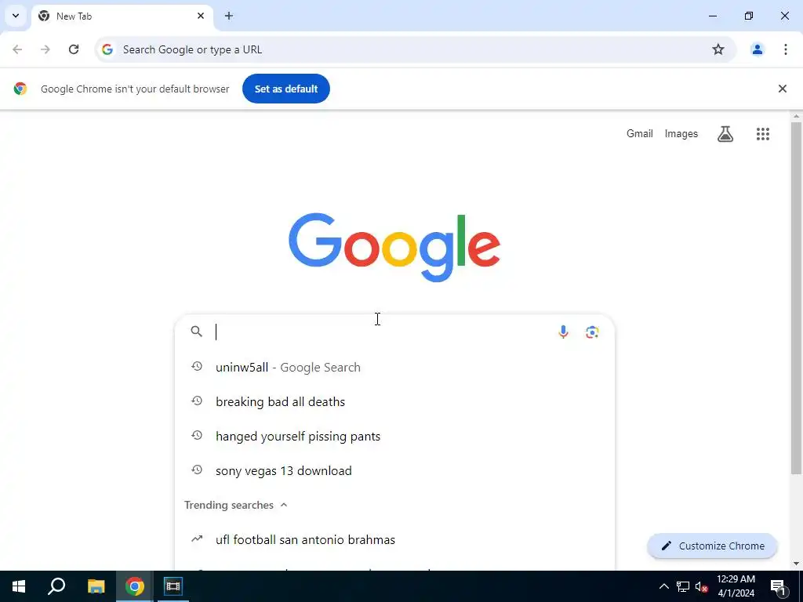Click the voice search microphone icon

click(x=563, y=332)
